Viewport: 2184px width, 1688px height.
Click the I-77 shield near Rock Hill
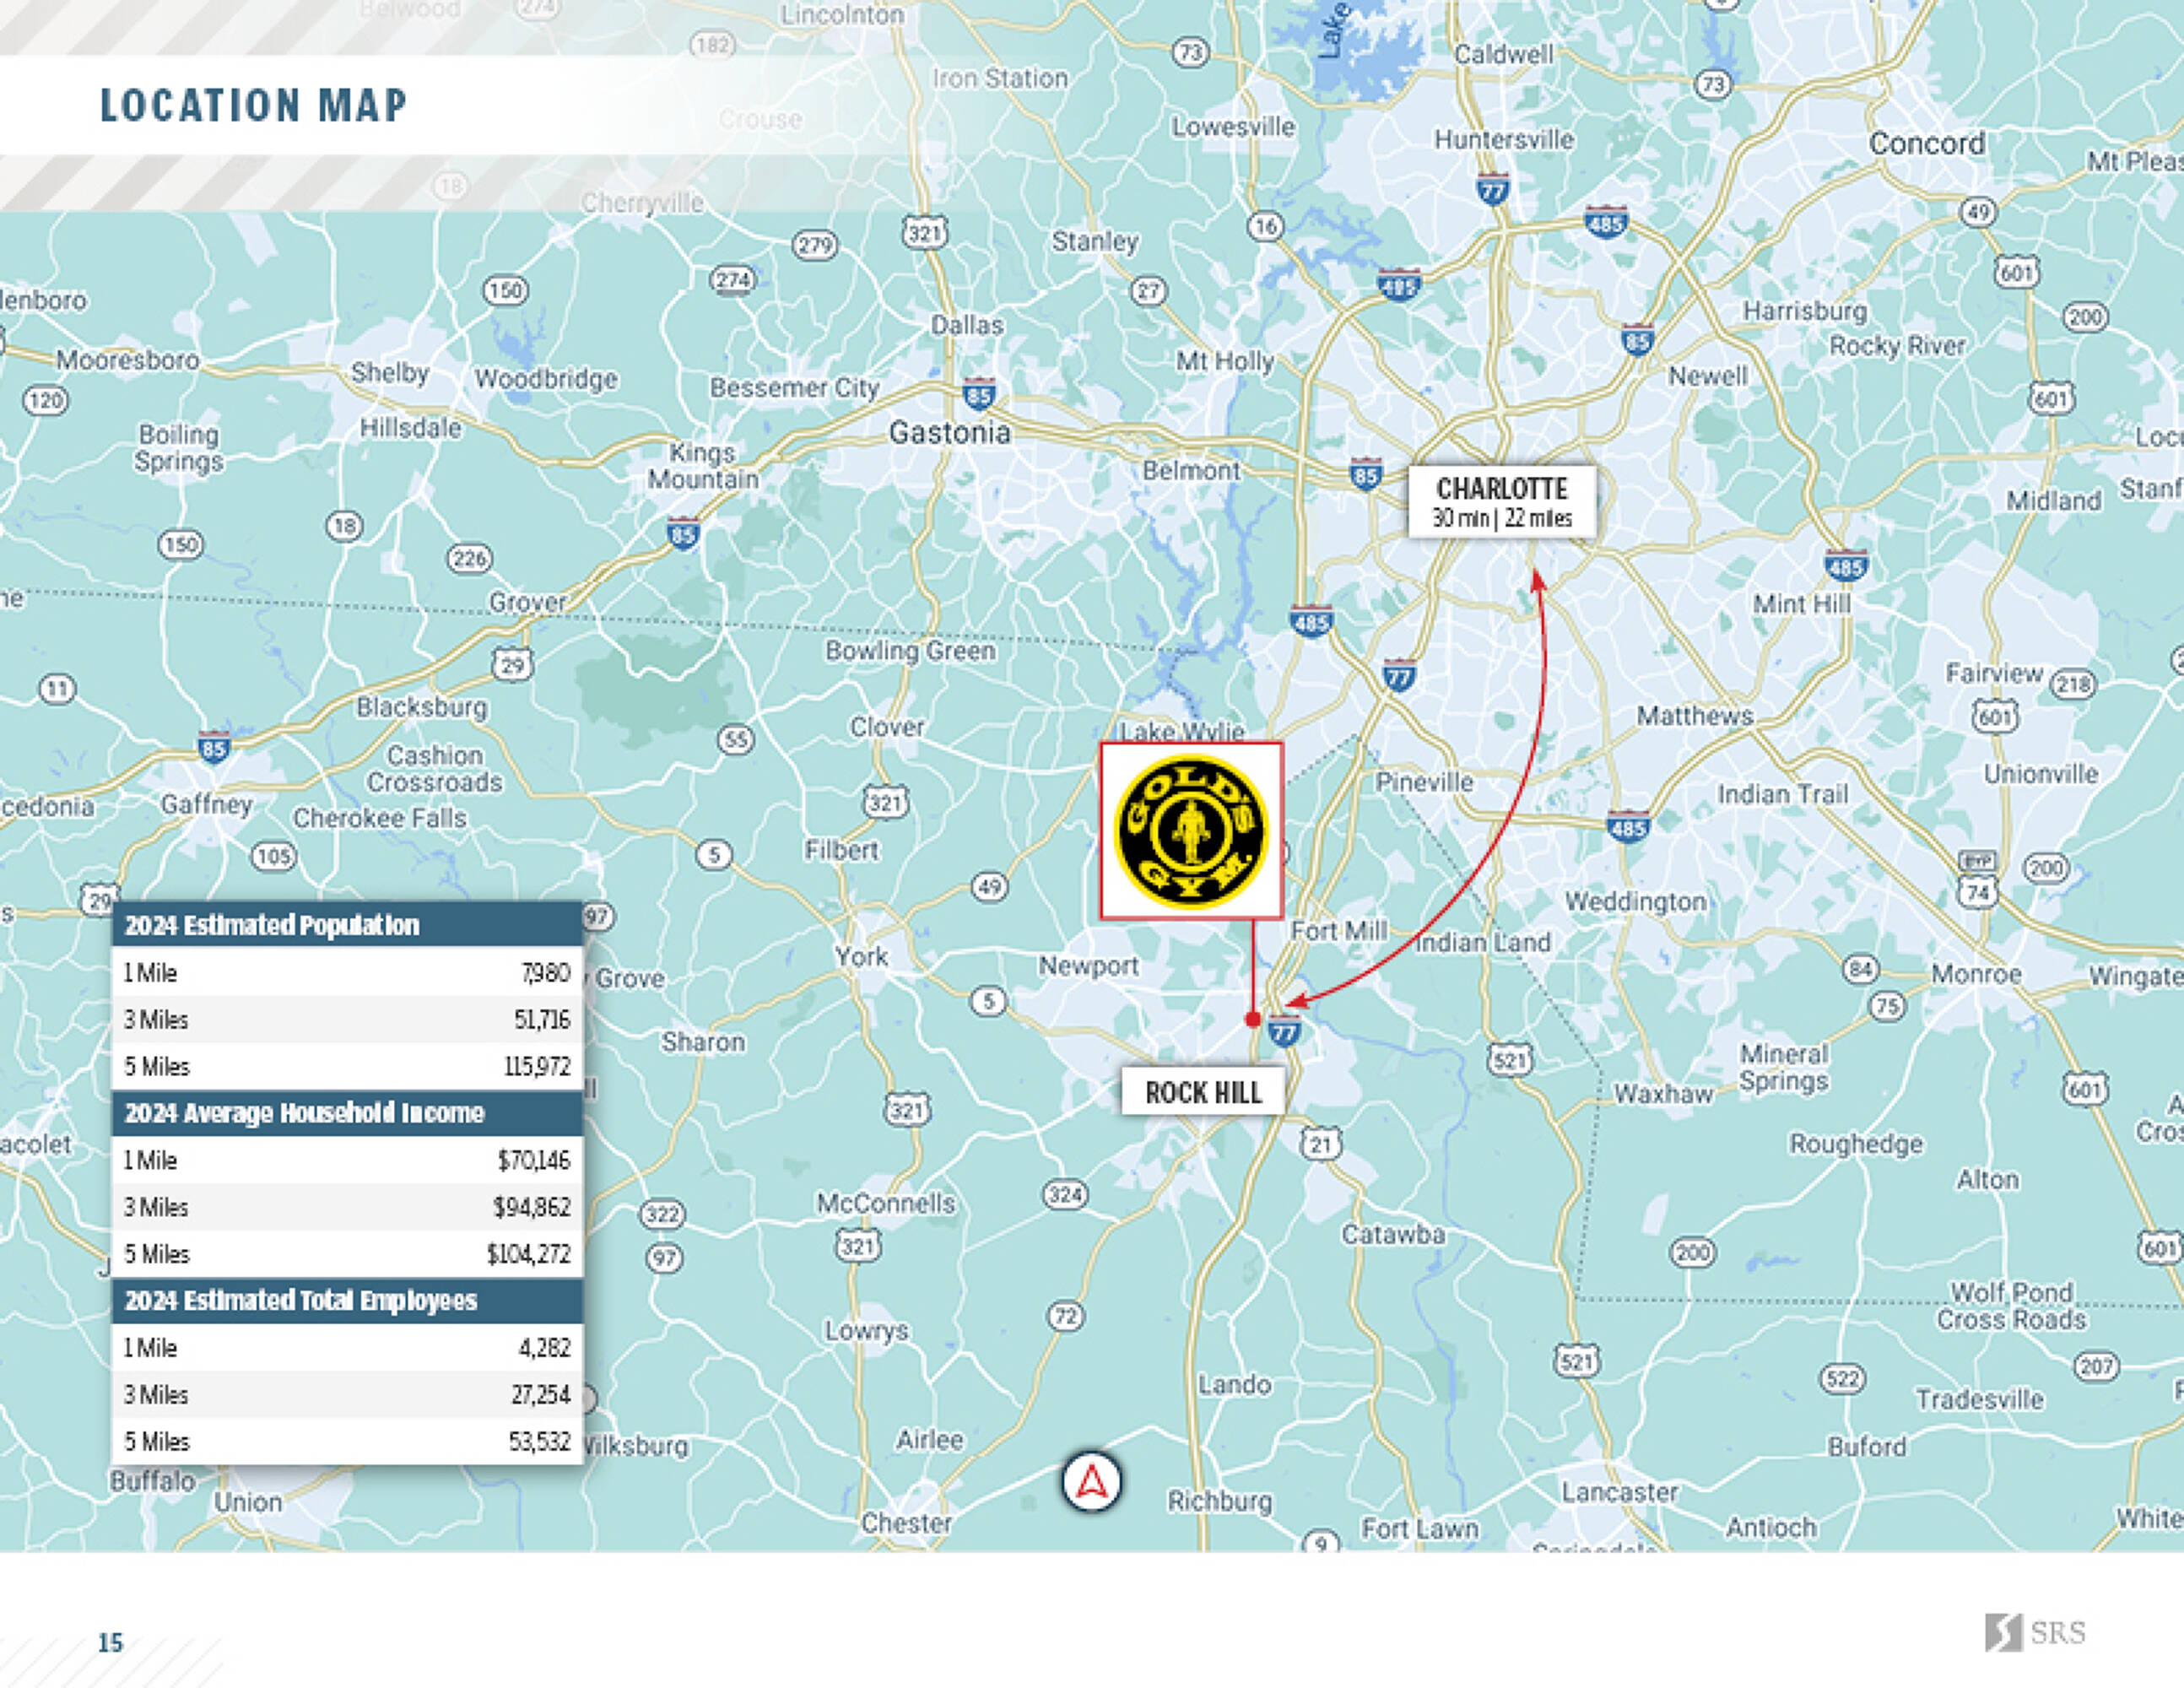(1284, 1031)
